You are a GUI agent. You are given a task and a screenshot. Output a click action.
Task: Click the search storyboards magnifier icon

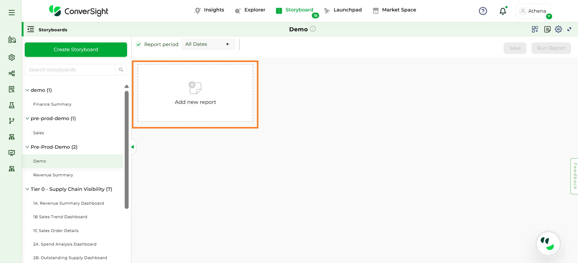coord(121,70)
